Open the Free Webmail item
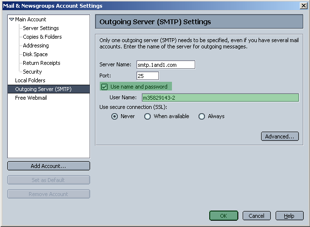This screenshot has width=310, height=227. pyautogui.click(x=31, y=98)
